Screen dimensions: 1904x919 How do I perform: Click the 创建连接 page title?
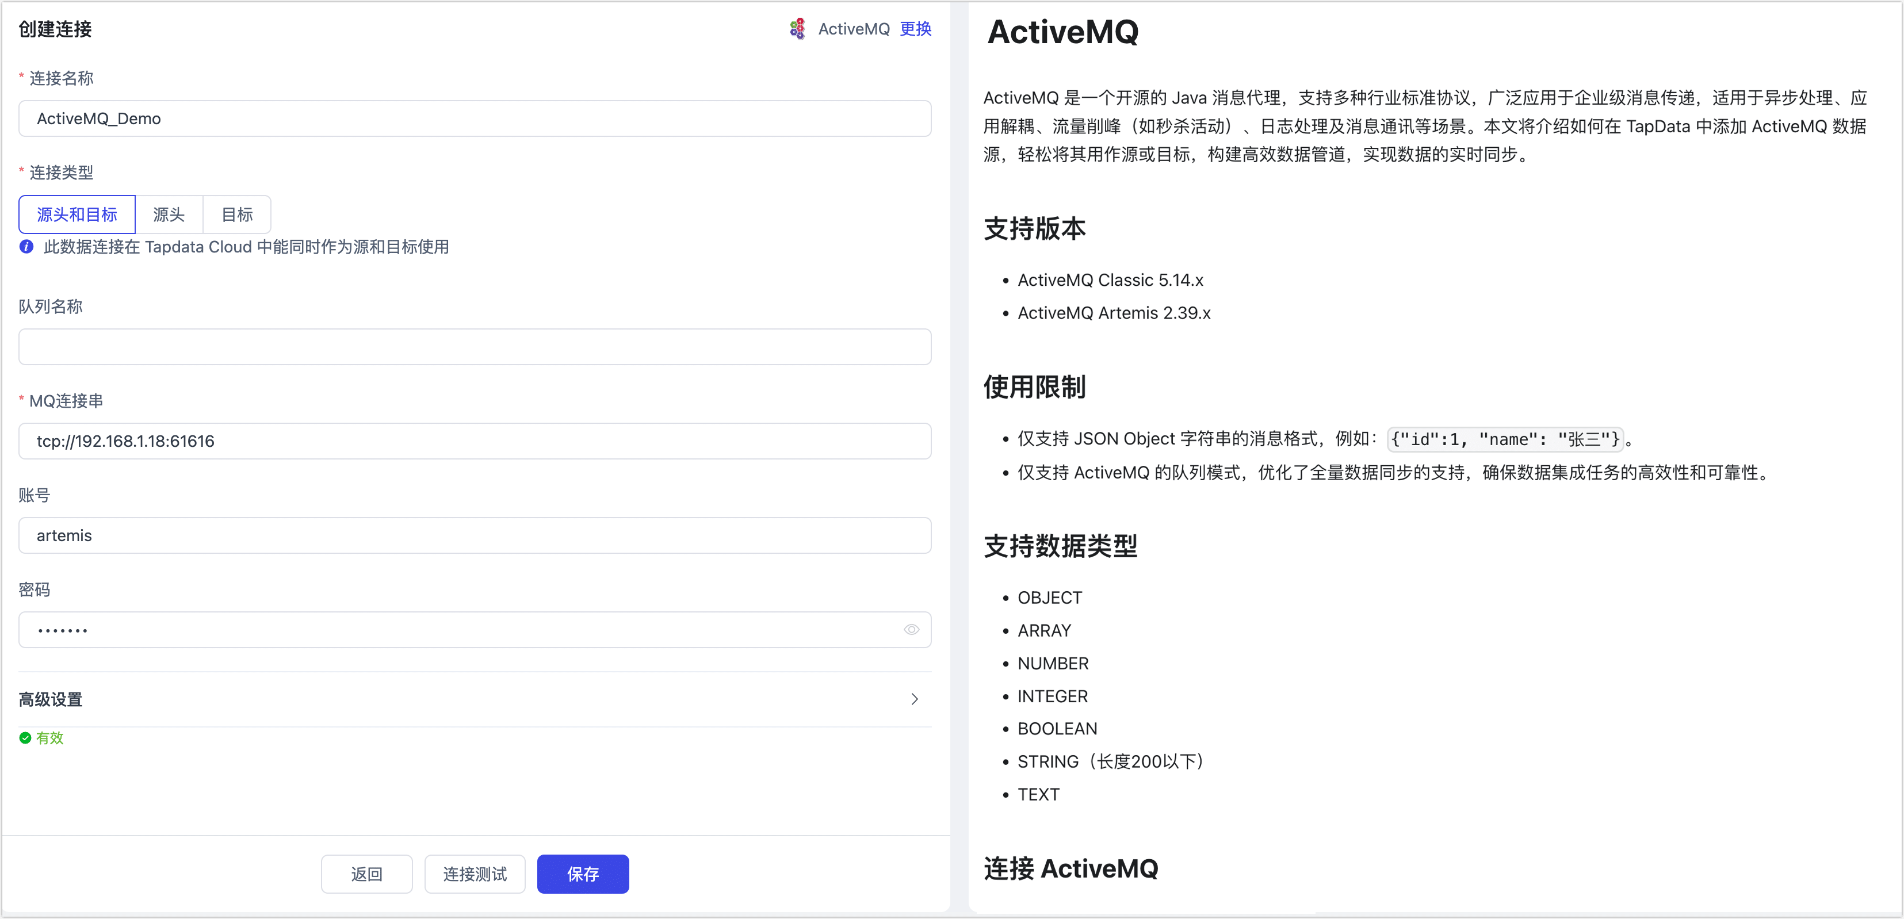click(x=55, y=29)
